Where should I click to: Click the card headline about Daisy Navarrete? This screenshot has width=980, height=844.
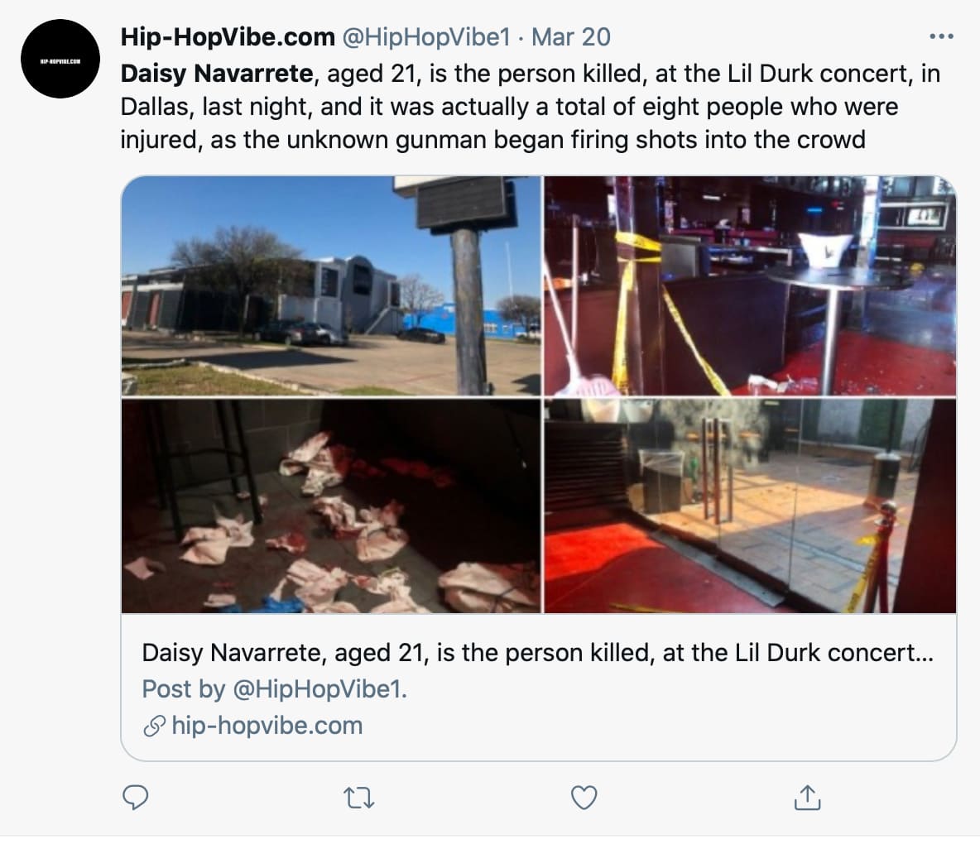point(537,653)
